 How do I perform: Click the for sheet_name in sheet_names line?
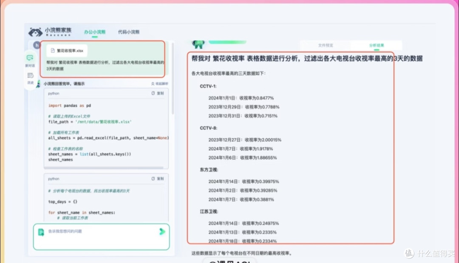click(x=82, y=212)
